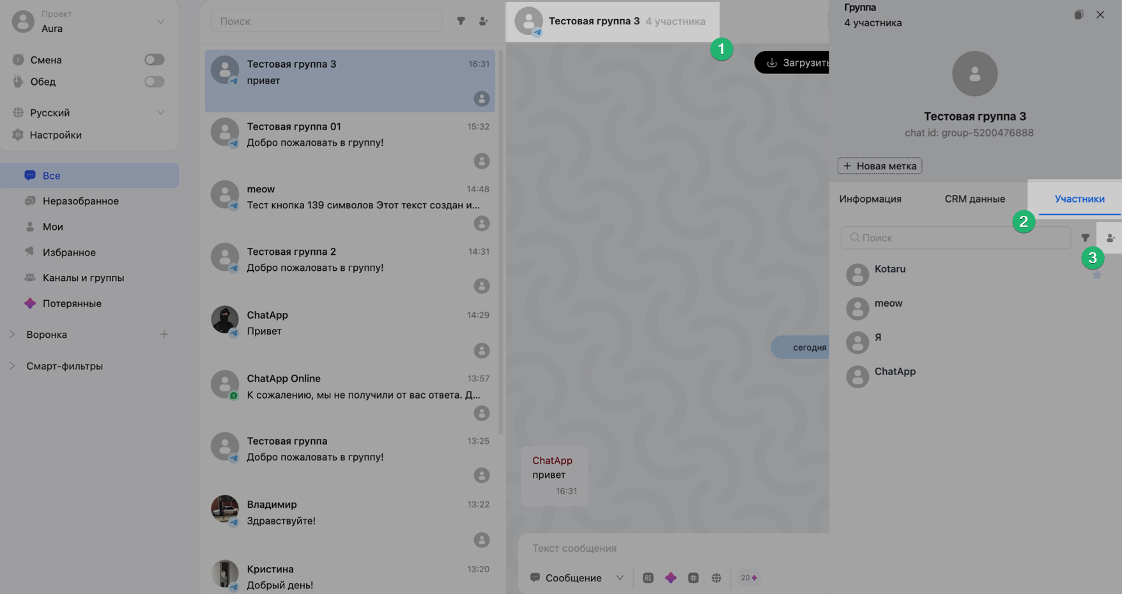Click the globe translate icon
The height and width of the screenshot is (594, 1122).
point(716,577)
